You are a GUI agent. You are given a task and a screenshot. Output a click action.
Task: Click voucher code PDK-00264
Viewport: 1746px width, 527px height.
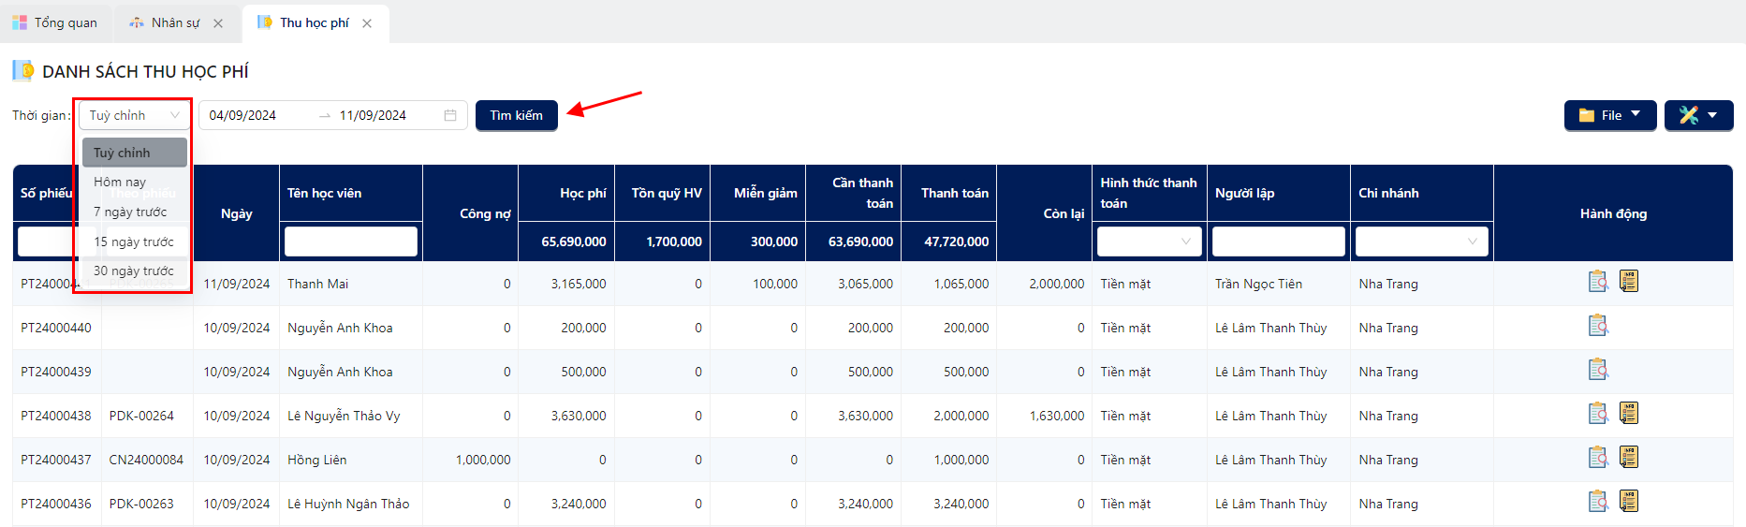141,416
